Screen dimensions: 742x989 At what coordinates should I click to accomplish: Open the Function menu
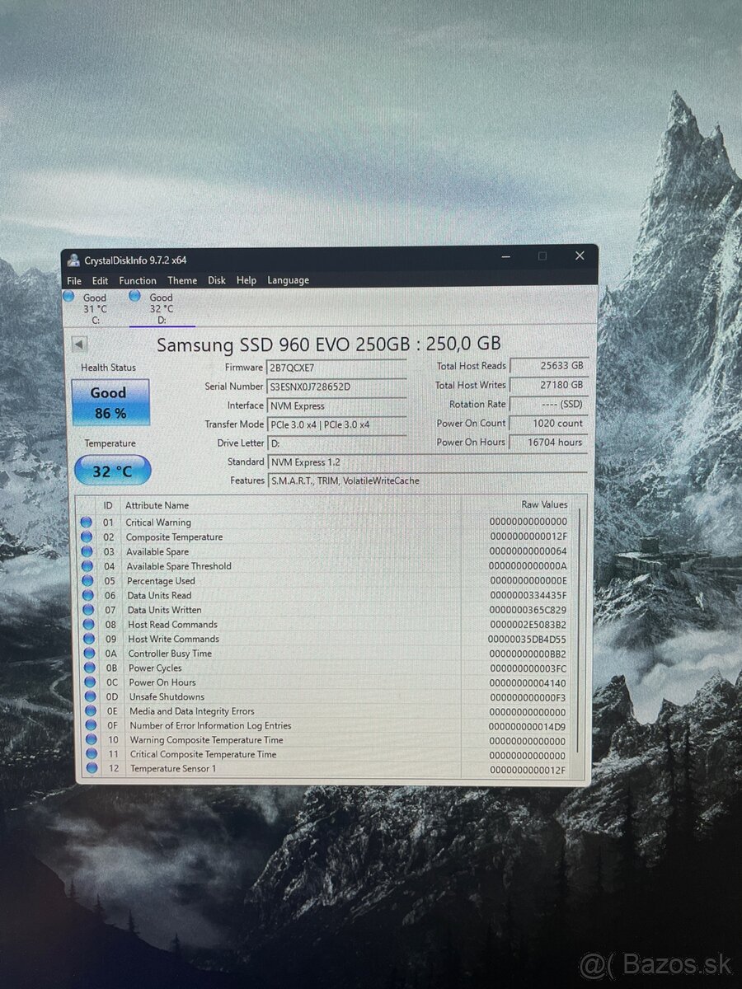138,280
